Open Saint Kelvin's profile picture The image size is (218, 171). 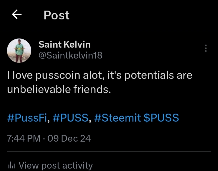(19, 51)
